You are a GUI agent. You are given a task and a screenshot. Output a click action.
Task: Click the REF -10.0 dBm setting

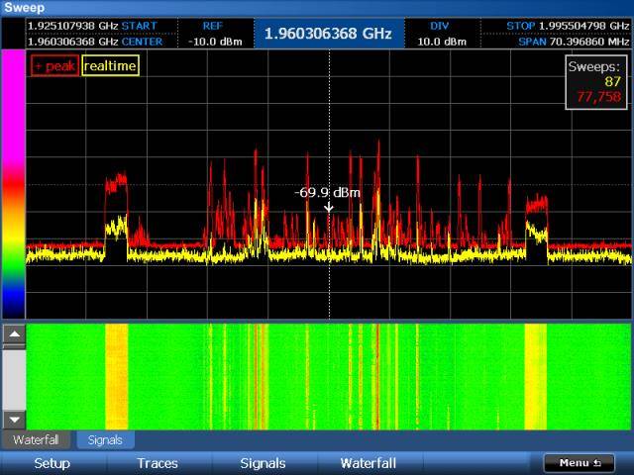click(213, 34)
